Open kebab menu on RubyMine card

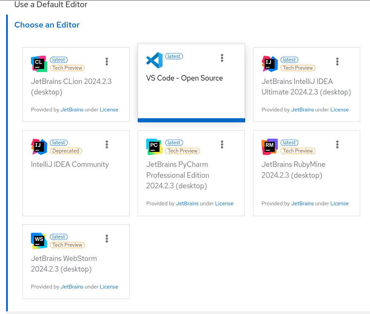[337, 144]
